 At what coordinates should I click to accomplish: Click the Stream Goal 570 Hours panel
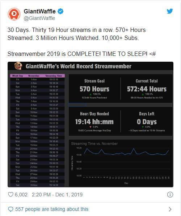94,89
